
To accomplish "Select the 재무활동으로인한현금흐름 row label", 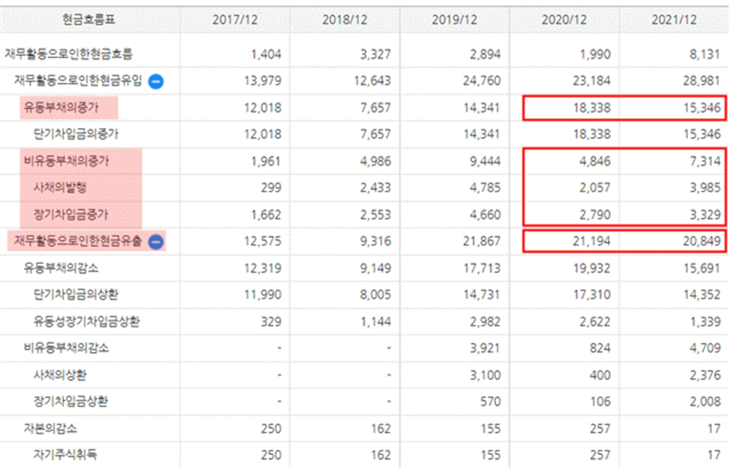I will [68, 54].
